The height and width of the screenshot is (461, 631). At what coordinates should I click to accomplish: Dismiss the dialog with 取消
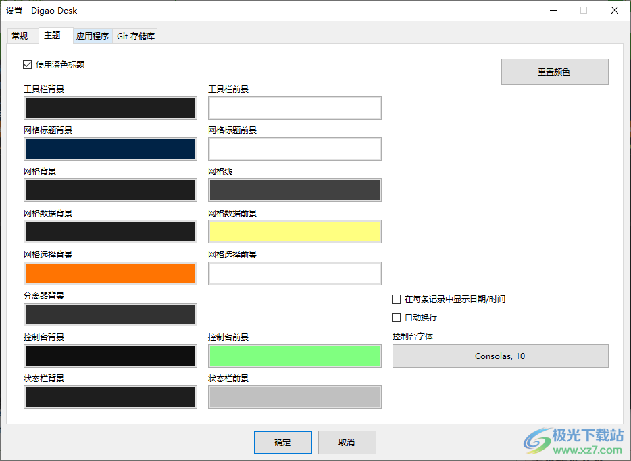point(347,442)
